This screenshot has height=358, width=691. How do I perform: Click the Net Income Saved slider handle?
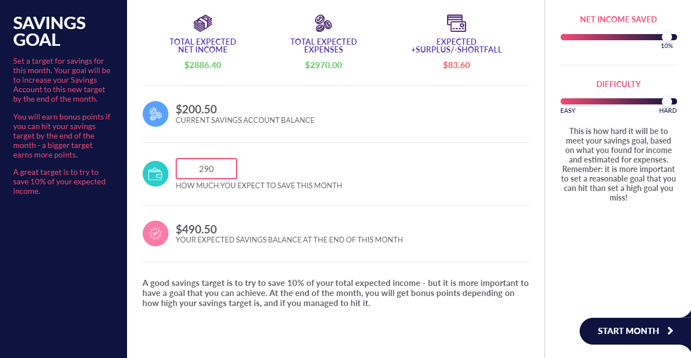(666, 37)
